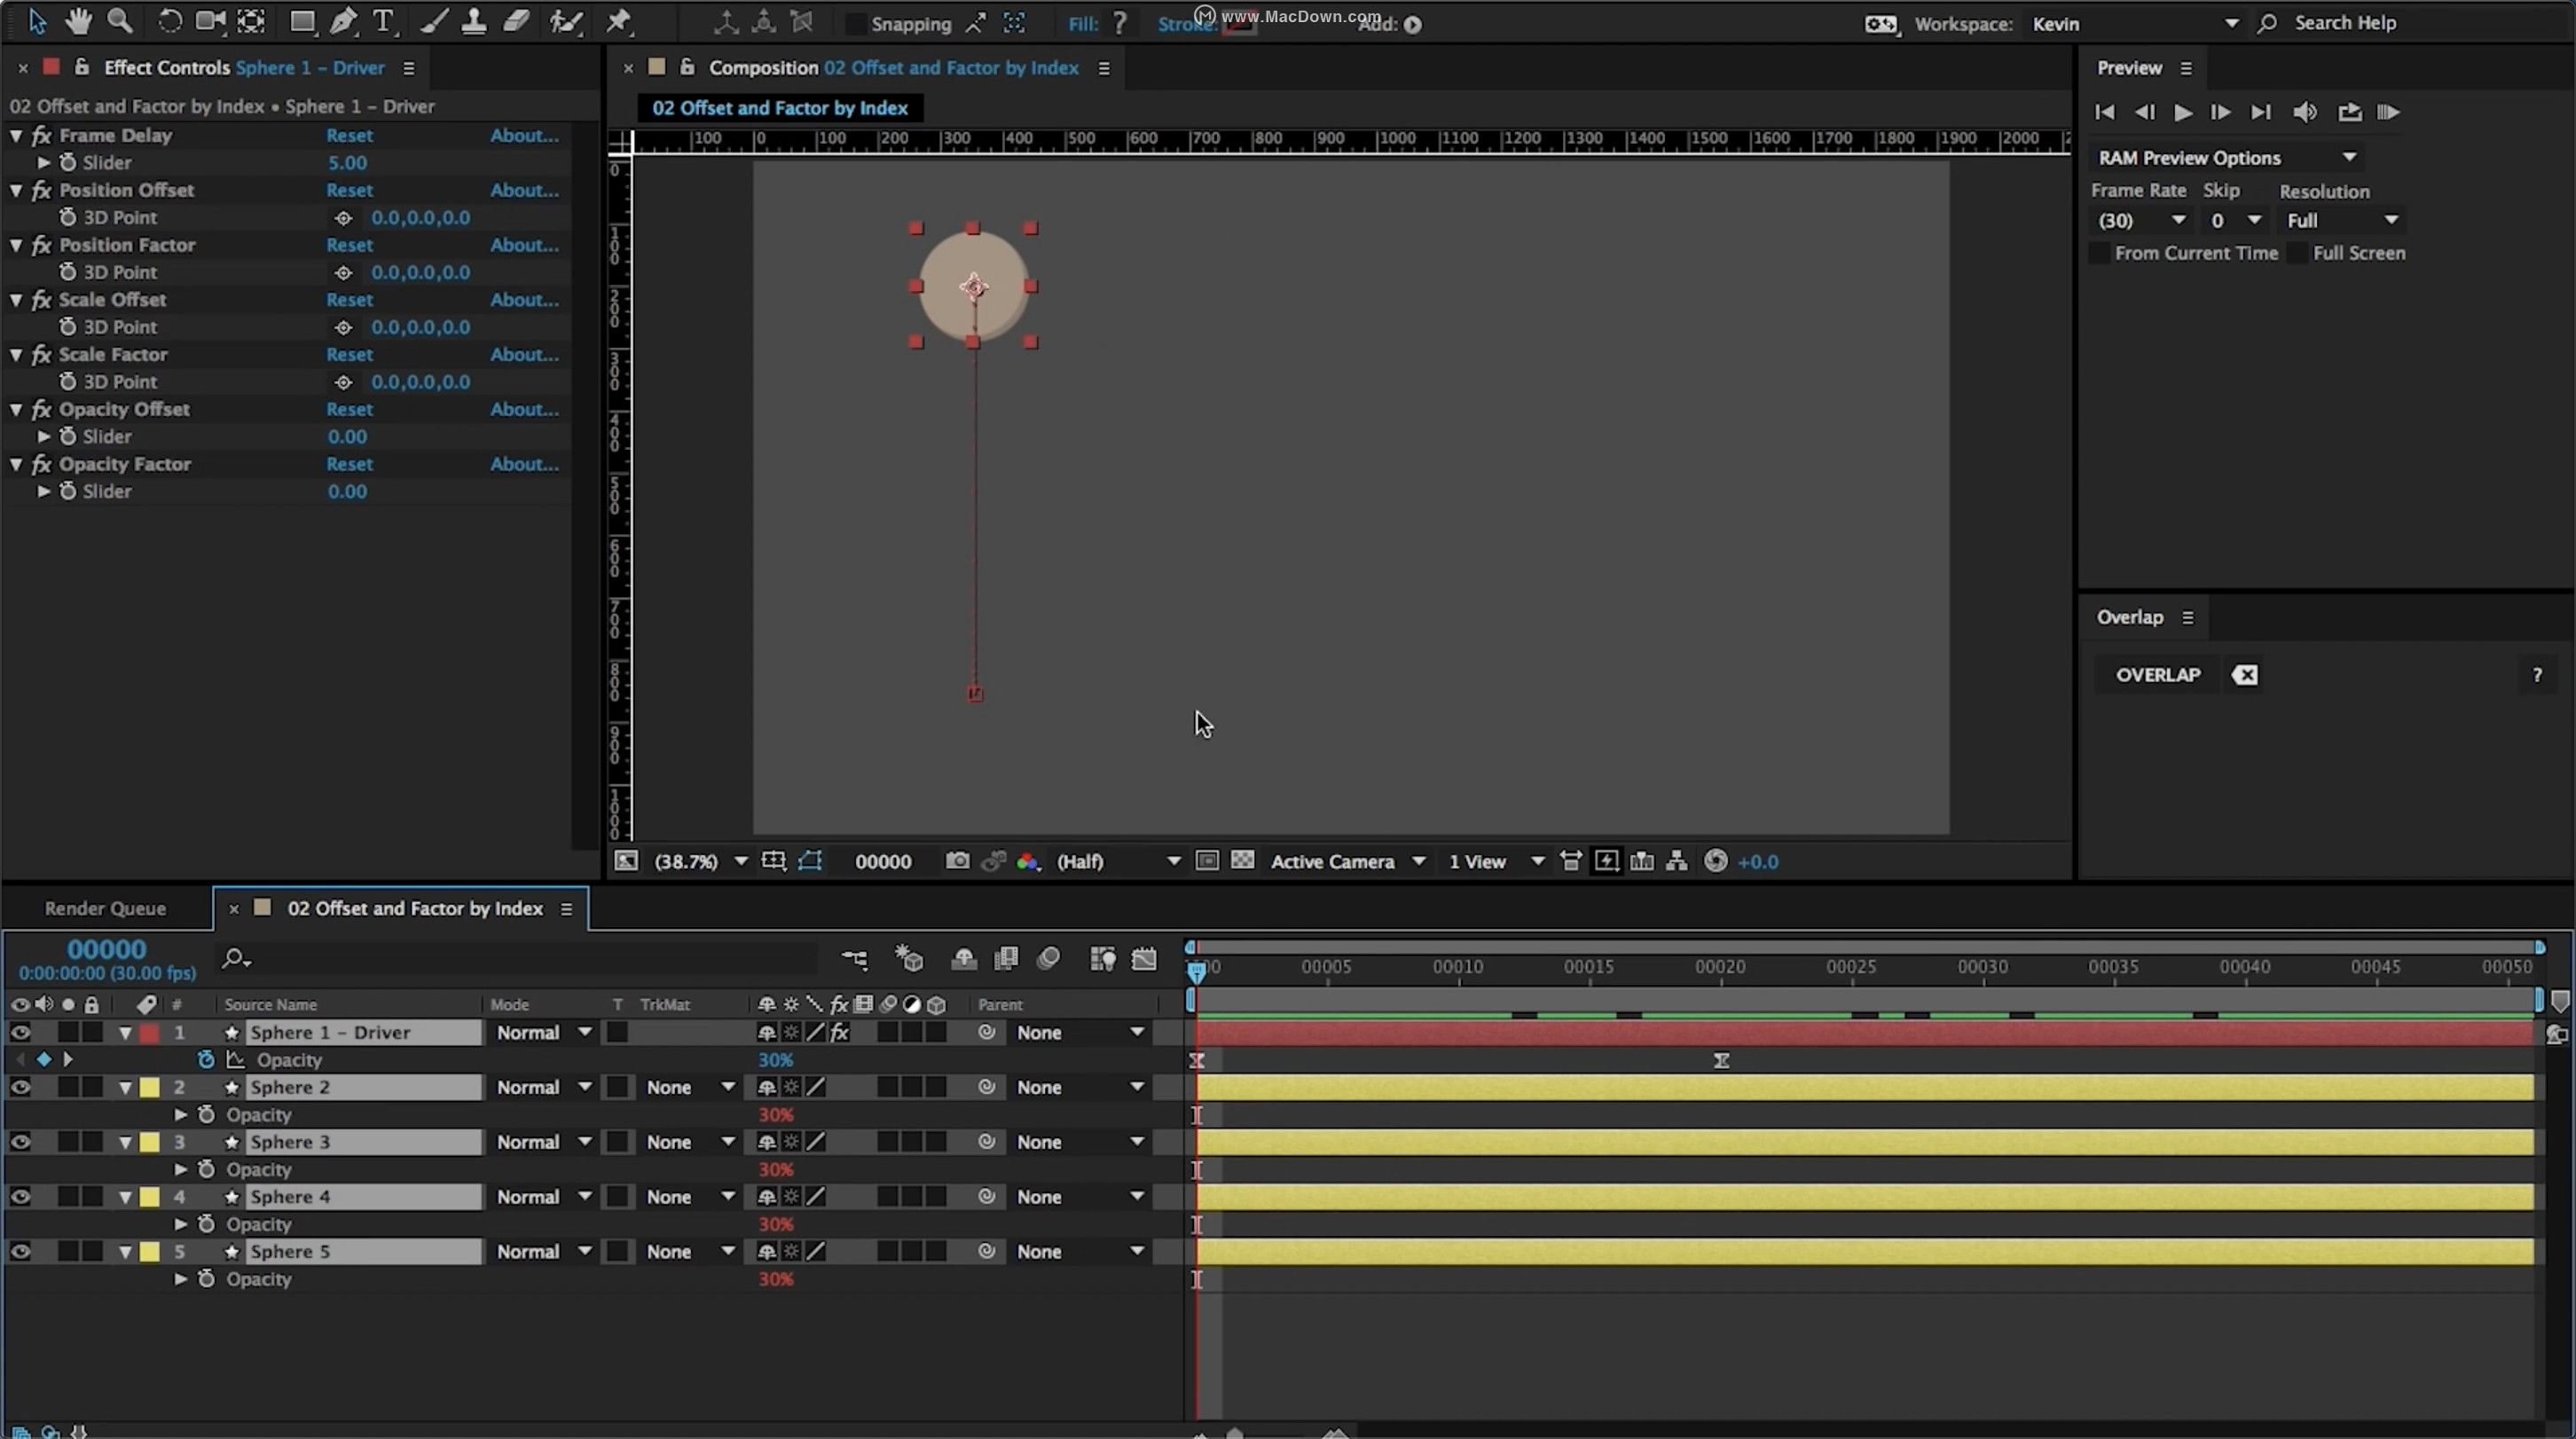This screenshot has width=2576, height=1439.
Task: Reset the Opacity Factor effect
Action: pyautogui.click(x=349, y=464)
